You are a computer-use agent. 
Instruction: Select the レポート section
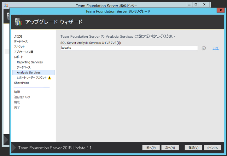coord(18,57)
